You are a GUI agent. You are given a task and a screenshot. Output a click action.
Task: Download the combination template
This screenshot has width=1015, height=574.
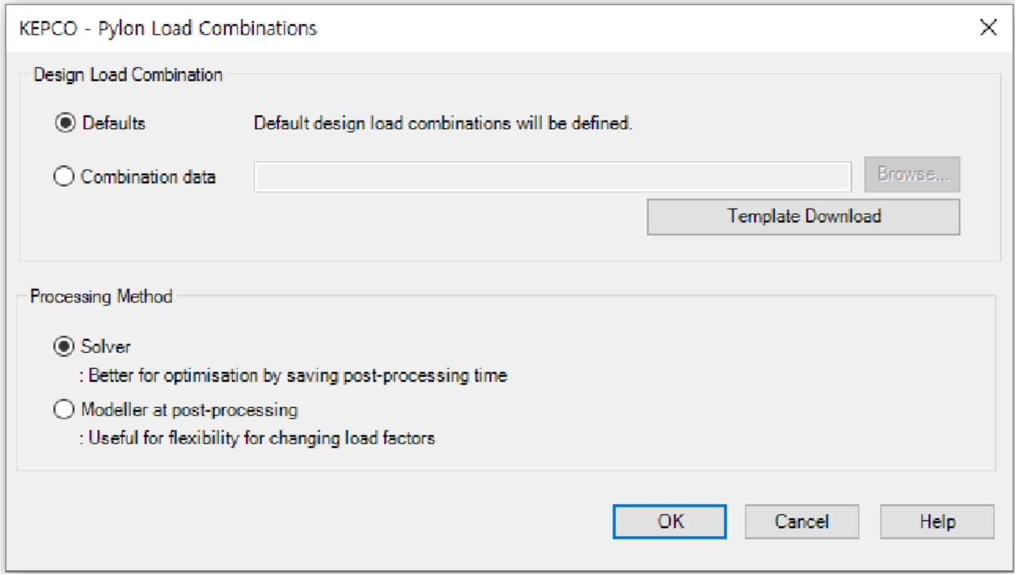click(803, 217)
